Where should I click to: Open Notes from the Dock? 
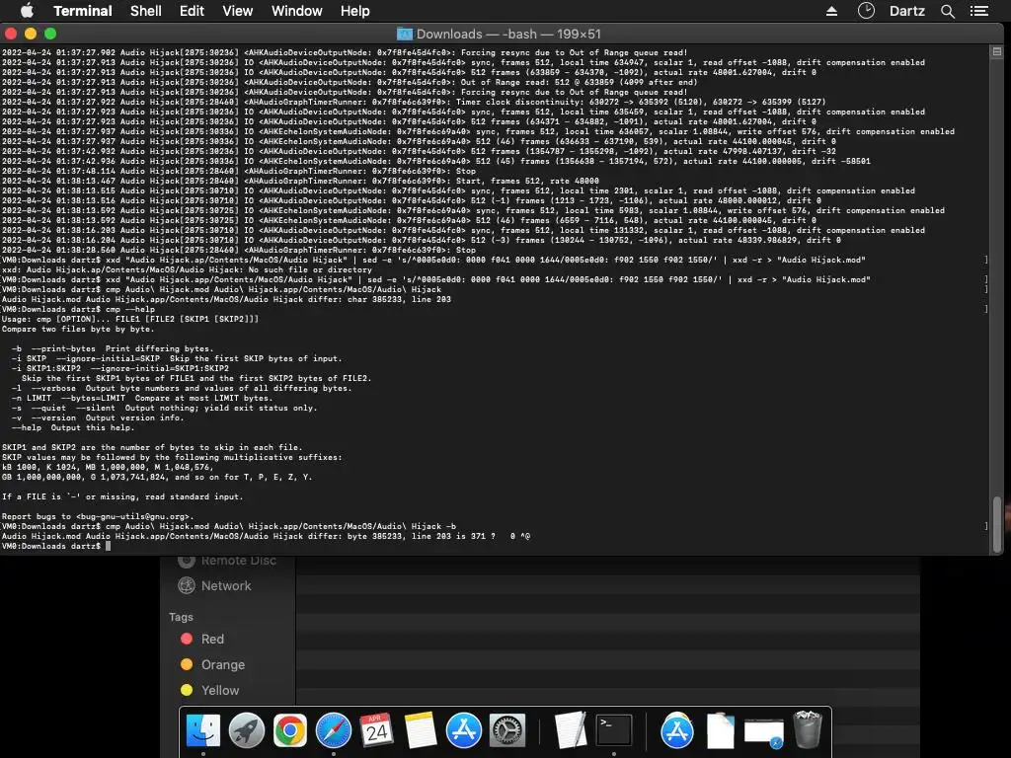(x=421, y=730)
